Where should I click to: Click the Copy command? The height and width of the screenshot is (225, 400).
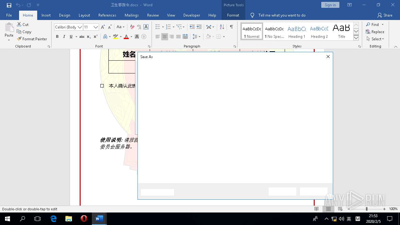[24, 32]
